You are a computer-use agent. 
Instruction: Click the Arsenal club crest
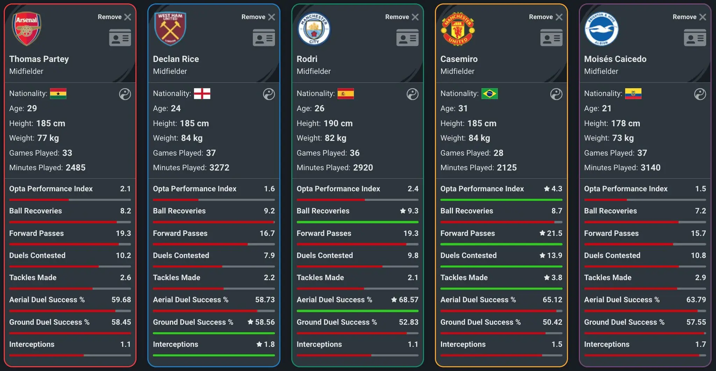[x=27, y=29]
